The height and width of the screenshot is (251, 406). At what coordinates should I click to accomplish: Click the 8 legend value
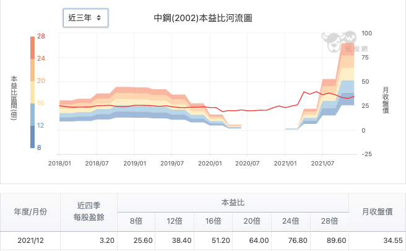[x=39, y=148]
